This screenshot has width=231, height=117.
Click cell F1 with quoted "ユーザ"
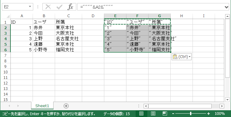[x=137, y=22]
